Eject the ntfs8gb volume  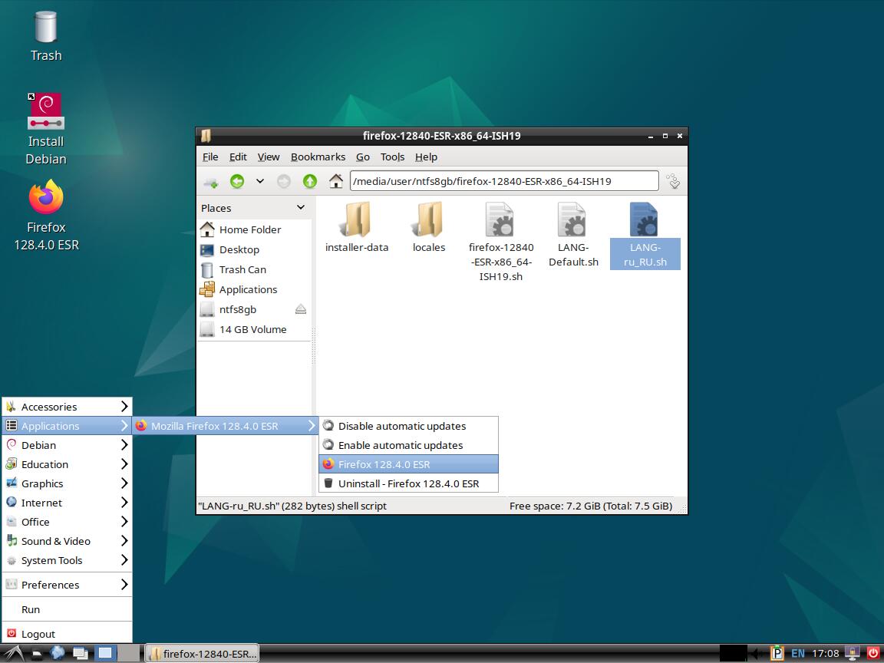pos(301,309)
